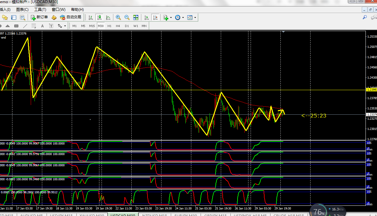Launch MetaEditor from the yellow book icon
The width and height of the screenshot is (377, 216).
[54, 17]
